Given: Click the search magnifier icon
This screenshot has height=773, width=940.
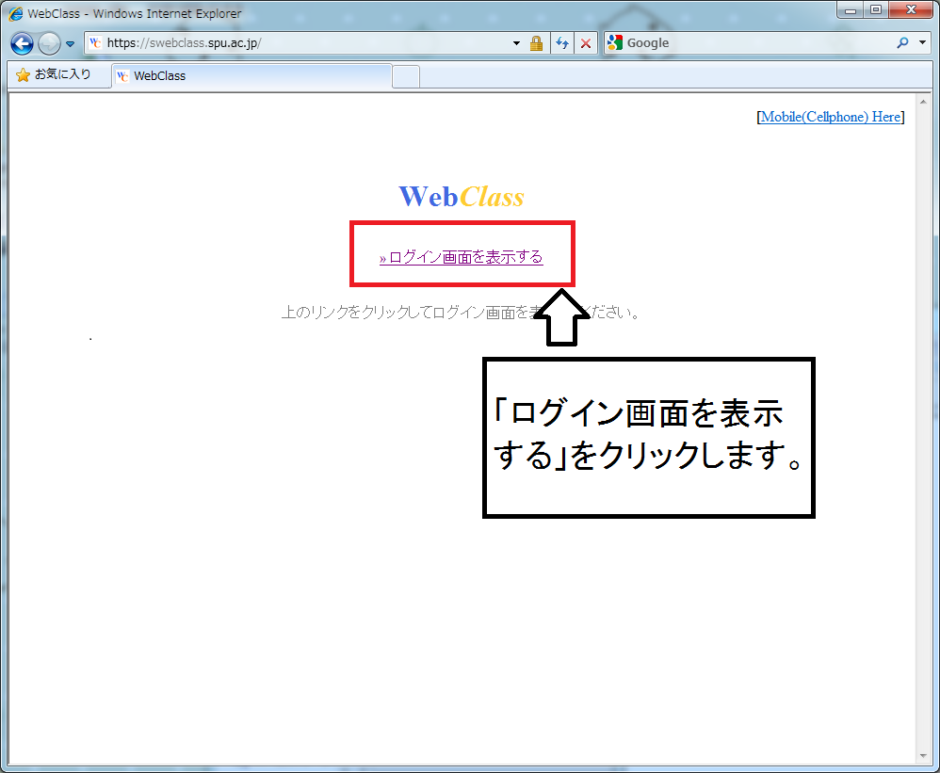Looking at the screenshot, I should click(x=903, y=42).
